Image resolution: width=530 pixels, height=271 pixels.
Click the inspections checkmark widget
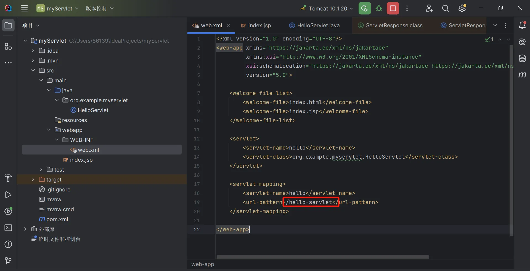489,39
